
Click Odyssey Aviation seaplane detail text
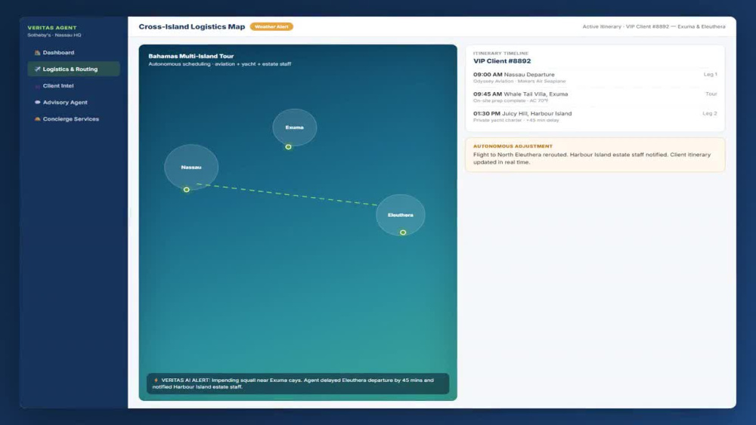point(519,82)
